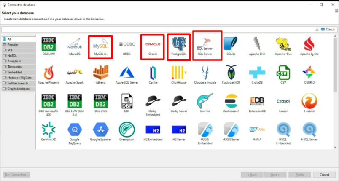
Task: Select the CSV file driver
Action: coord(283,75)
